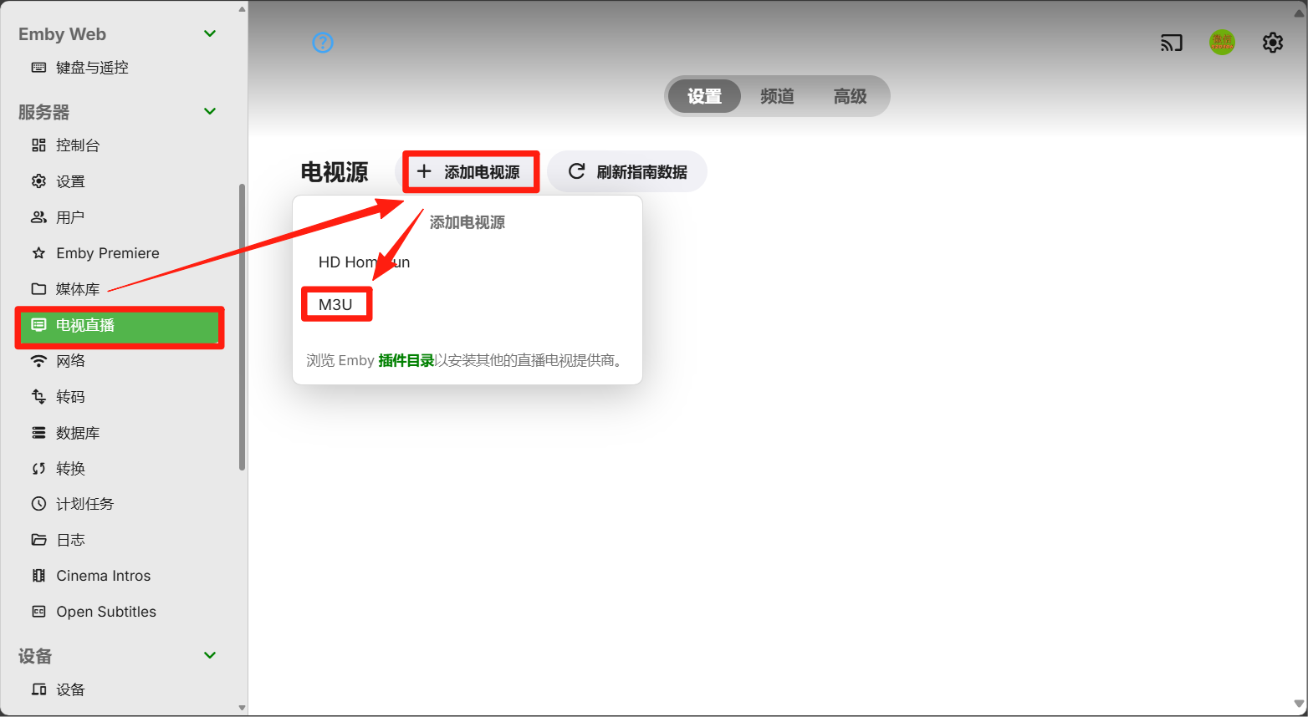Click the help question mark icon
This screenshot has height=717, width=1308.
323,43
